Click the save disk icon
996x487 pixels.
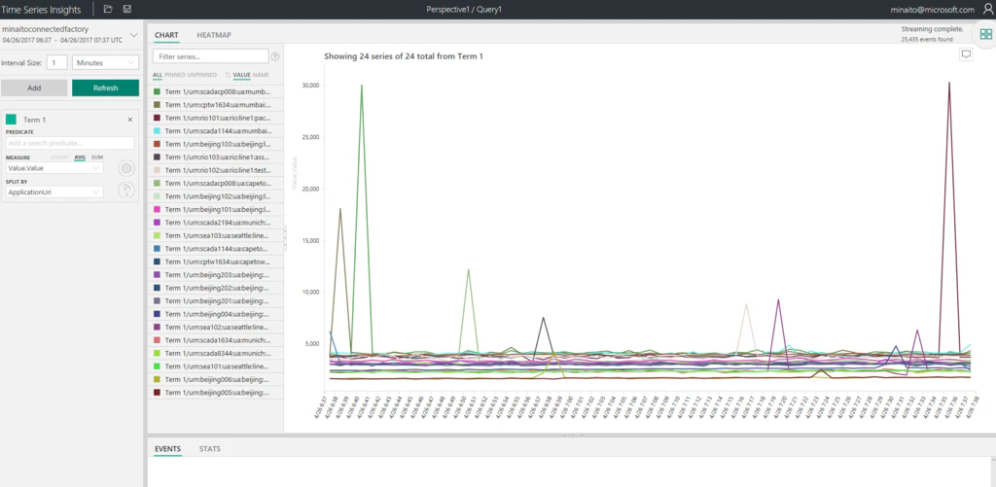coord(127,9)
